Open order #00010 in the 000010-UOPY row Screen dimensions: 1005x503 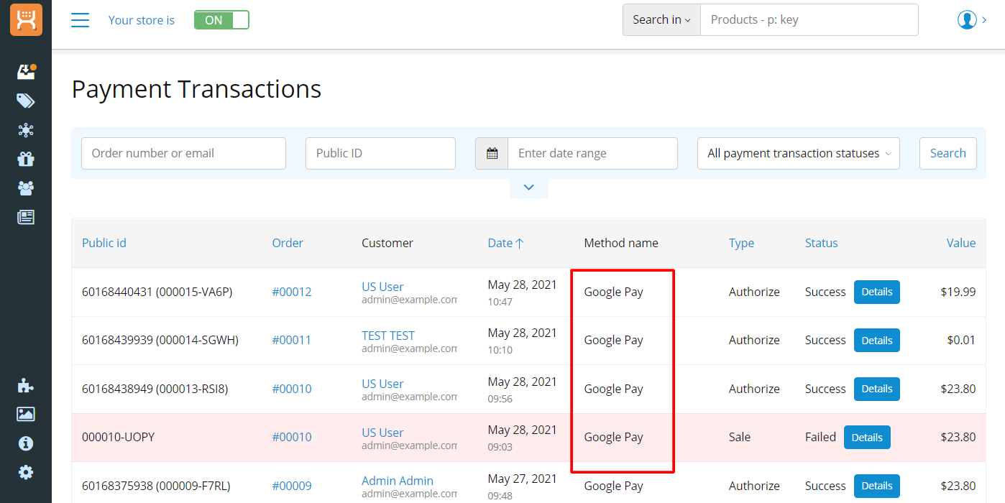[292, 437]
